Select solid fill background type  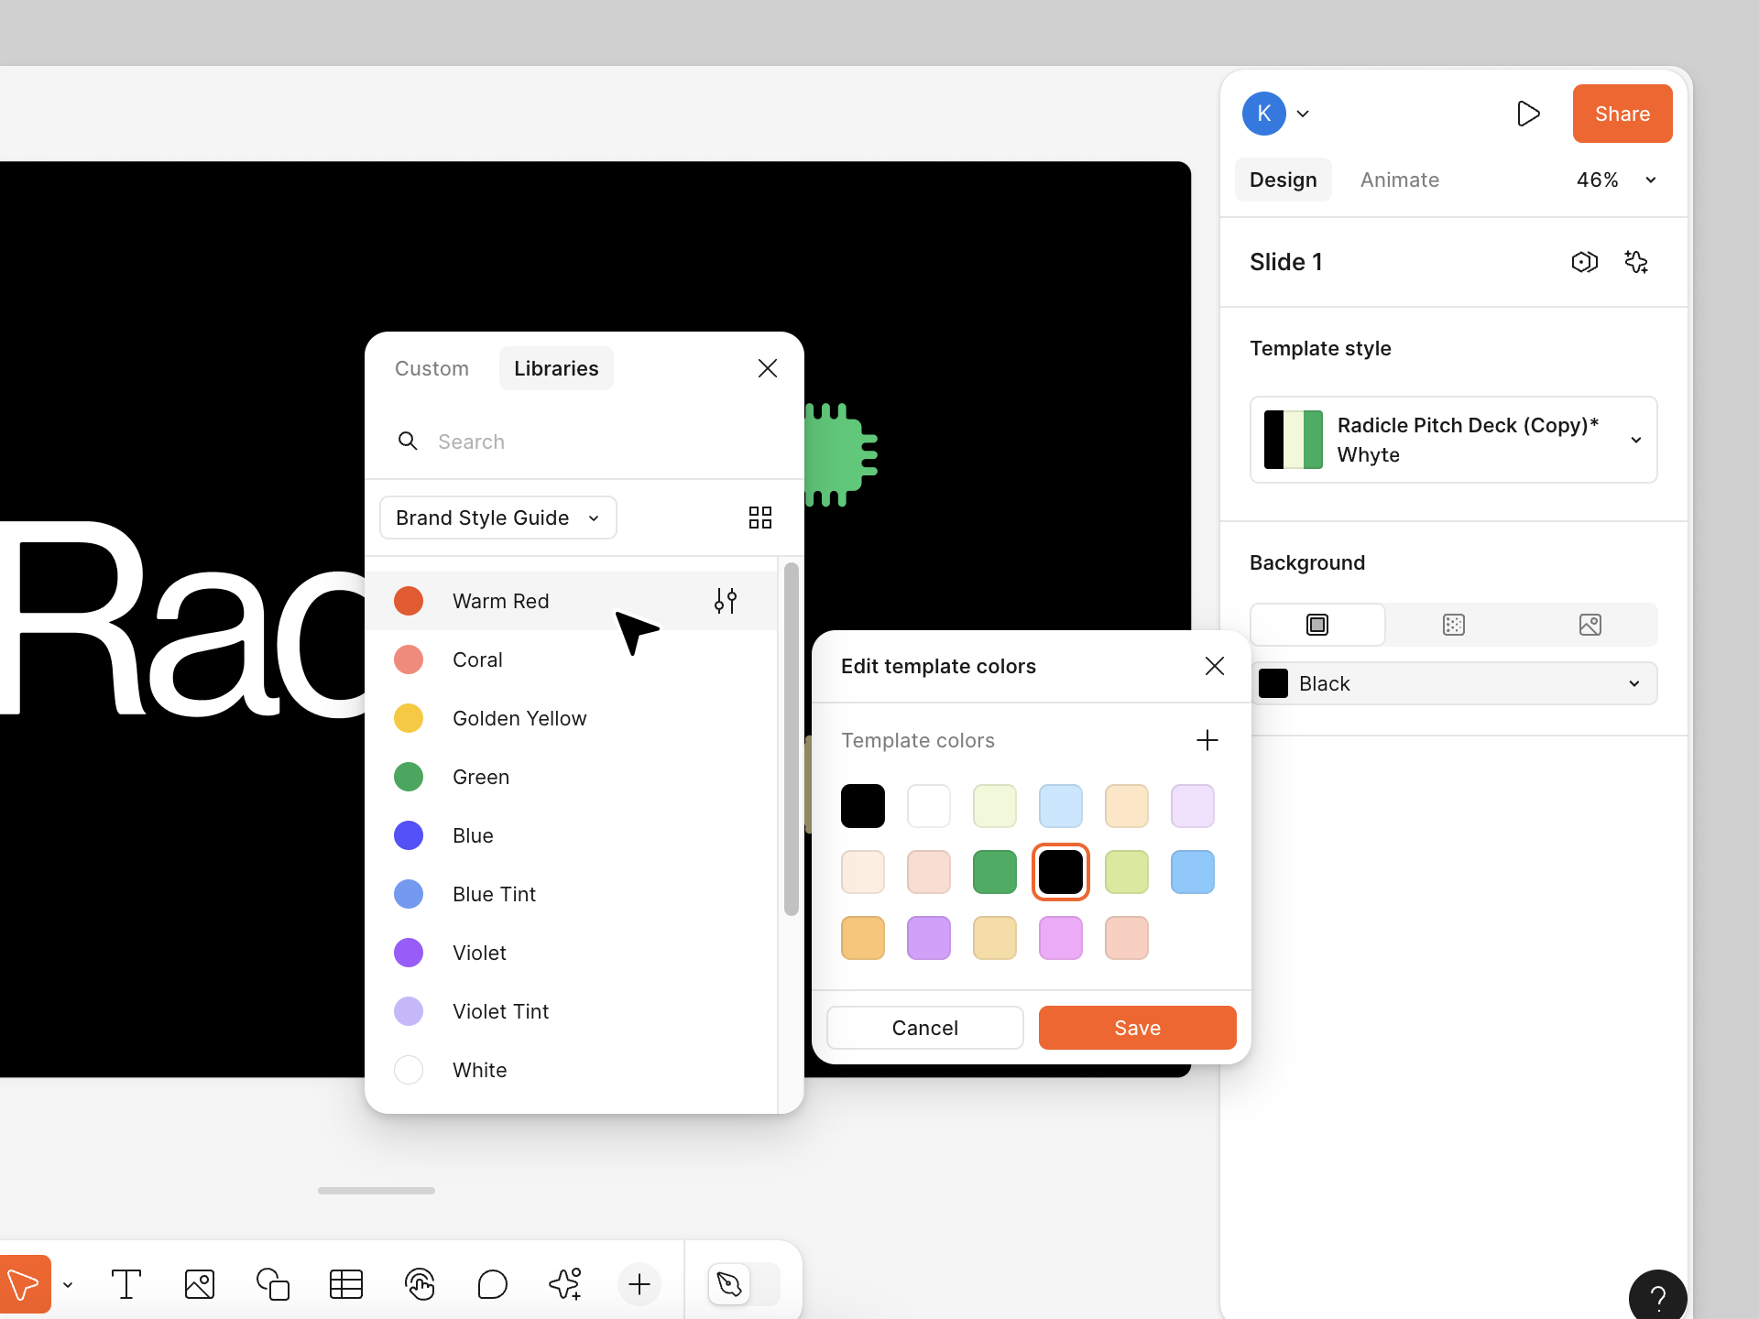point(1317,625)
